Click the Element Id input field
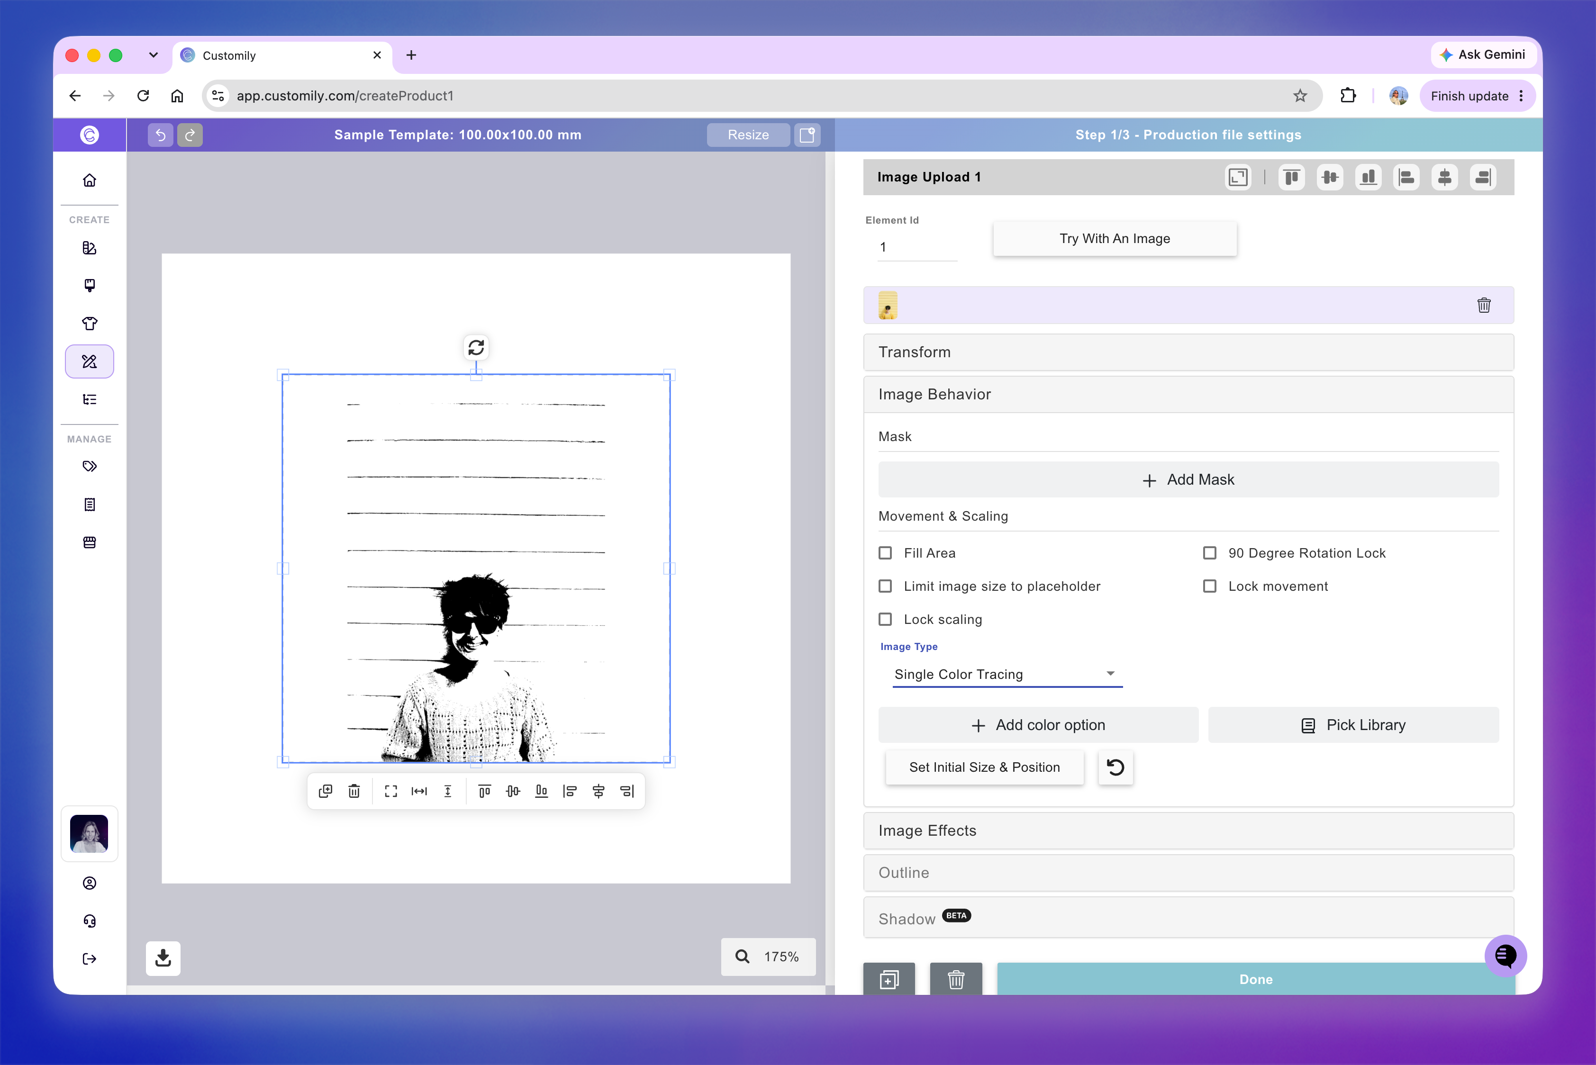1596x1065 pixels. [x=917, y=247]
